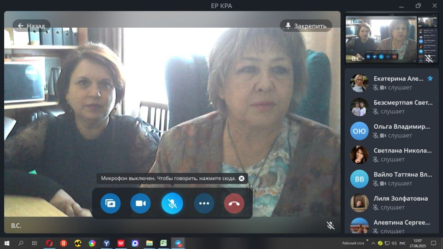The height and width of the screenshot is (249, 443).
Task: Dismiss the microphone-off tooltip with its X
Action: click(241, 178)
